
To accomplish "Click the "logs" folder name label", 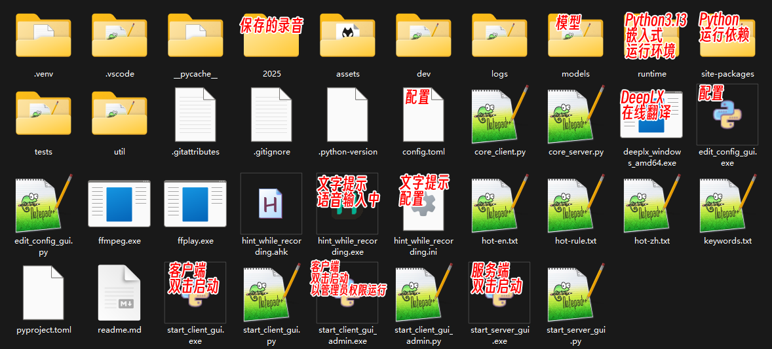I will [x=499, y=74].
